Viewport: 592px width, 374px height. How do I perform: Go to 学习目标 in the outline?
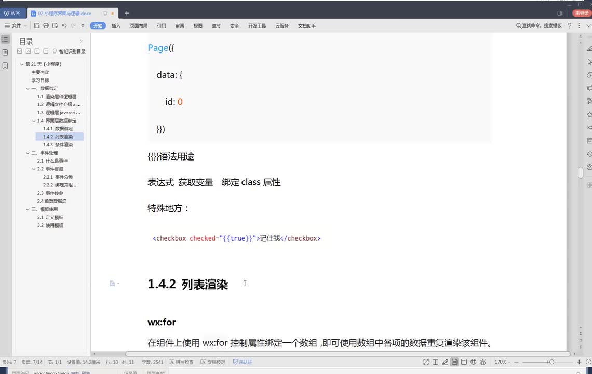pos(40,81)
